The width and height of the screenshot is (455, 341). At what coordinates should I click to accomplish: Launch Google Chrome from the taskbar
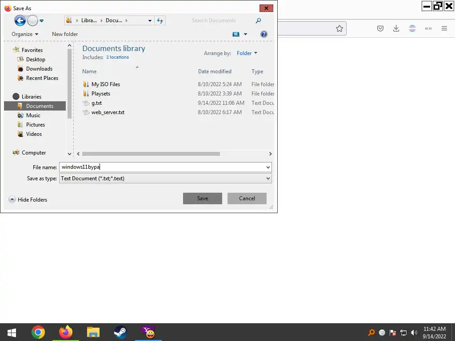[38, 332]
